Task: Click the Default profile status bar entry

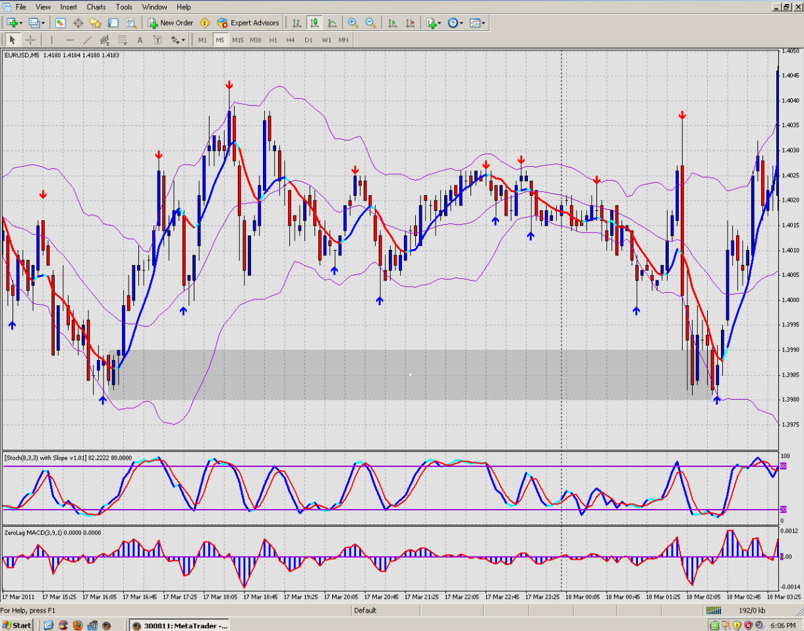Action: (x=365, y=610)
